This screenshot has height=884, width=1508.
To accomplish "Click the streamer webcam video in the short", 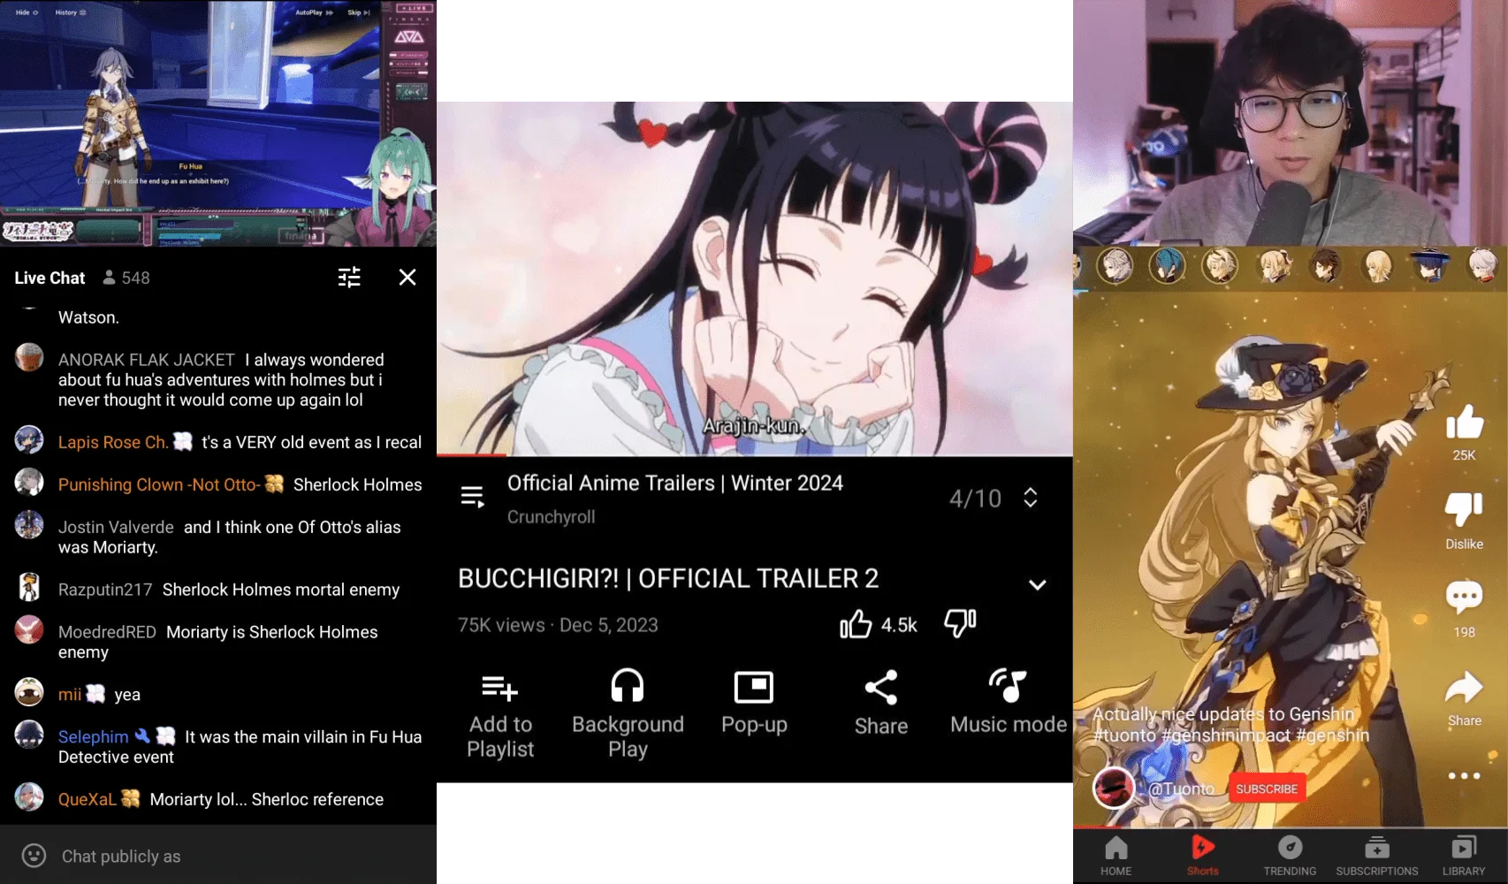I will [x=1291, y=123].
